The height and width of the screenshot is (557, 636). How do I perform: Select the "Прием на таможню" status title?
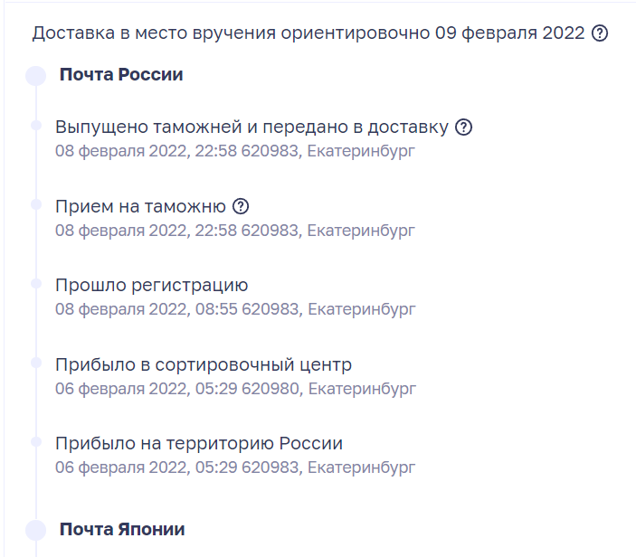[x=140, y=206]
